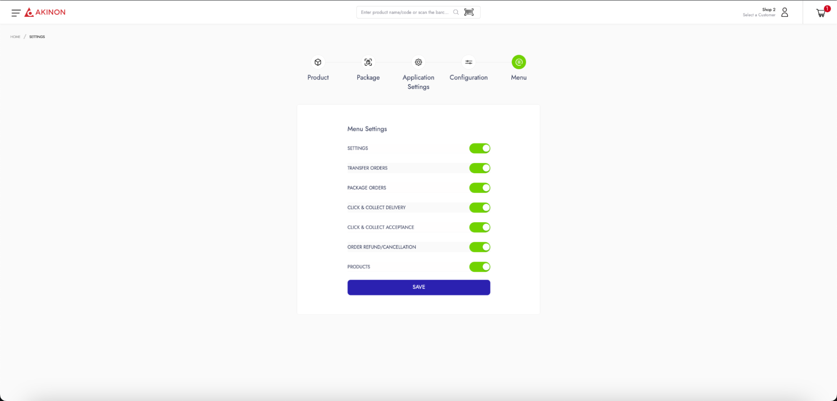837x401 pixels.
Task: Click the green Menu step icon
Action: 518,62
